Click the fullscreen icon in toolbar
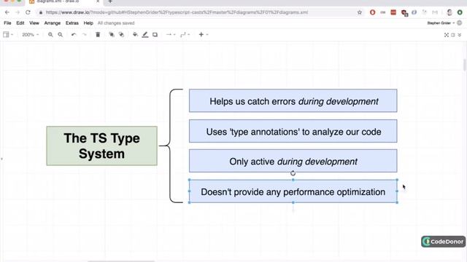 click(x=446, y=35)
